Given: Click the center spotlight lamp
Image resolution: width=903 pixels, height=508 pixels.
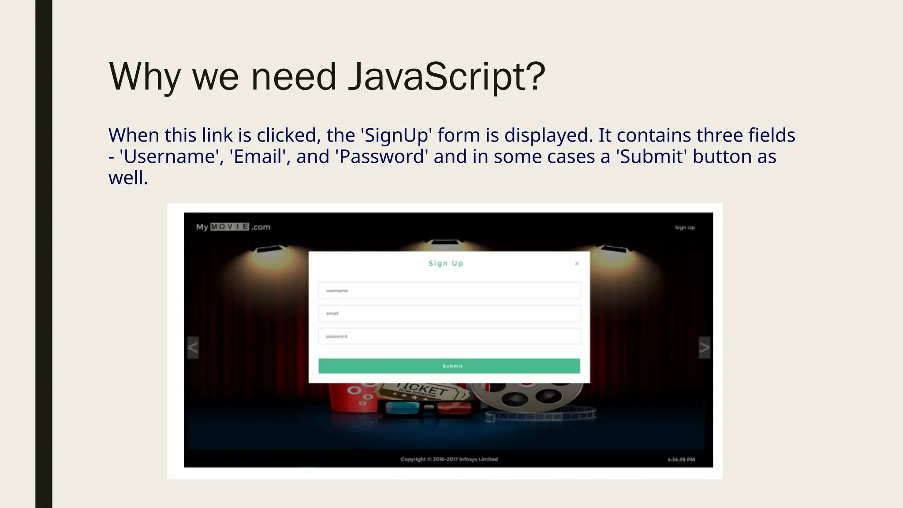Looking at the screenshot, I should pos(445,243).
